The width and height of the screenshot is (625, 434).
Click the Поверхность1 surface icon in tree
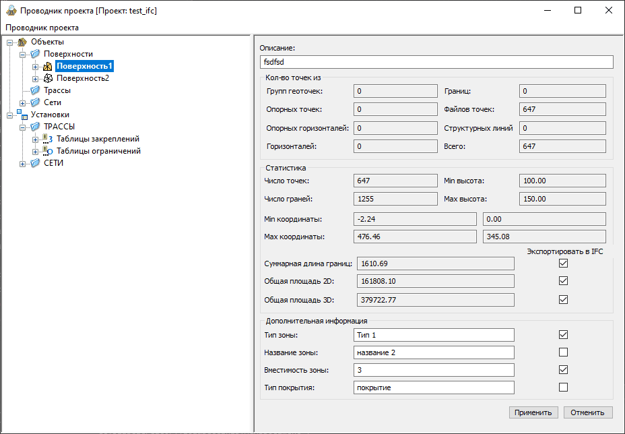point(48,66)
